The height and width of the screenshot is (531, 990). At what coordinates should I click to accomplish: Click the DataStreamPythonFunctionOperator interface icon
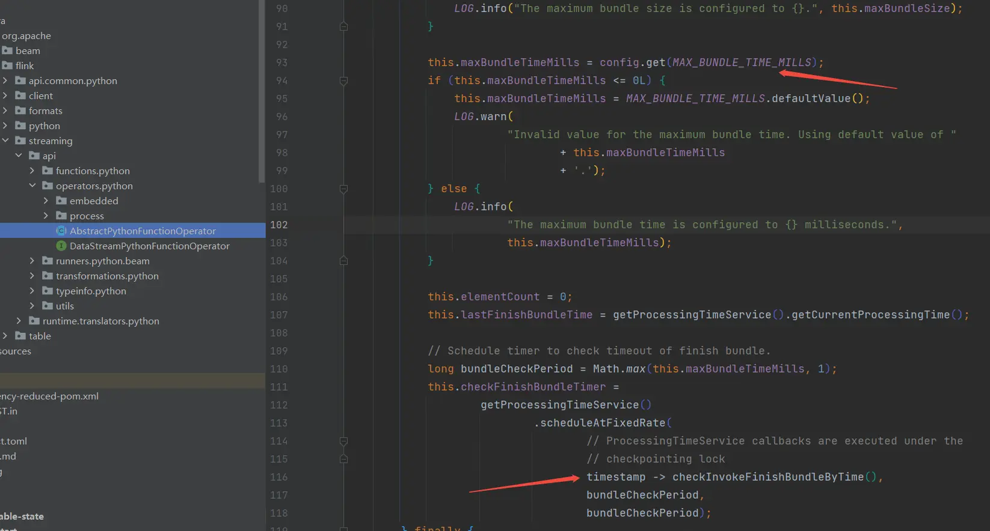click(61, 246)
